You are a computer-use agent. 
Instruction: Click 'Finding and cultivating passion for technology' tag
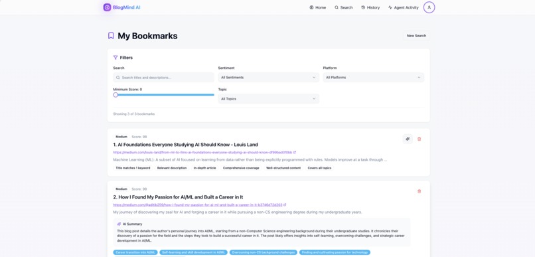(335, 252)
